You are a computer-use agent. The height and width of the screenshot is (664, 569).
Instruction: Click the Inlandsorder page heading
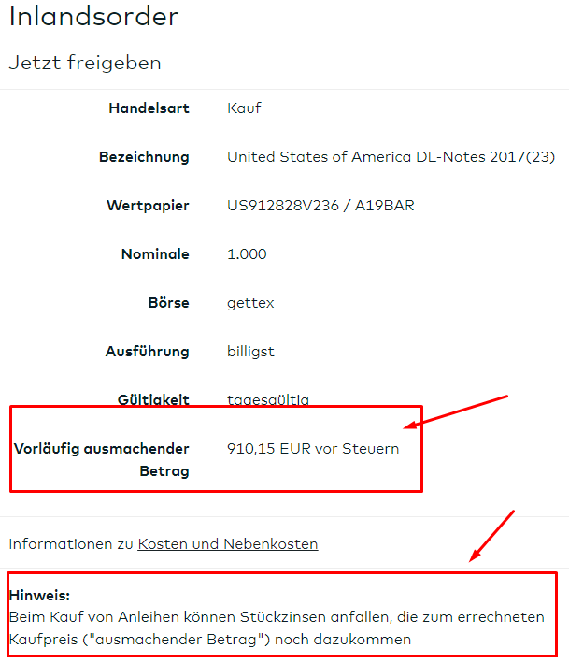pyautogui.click(x=93, y=17)
